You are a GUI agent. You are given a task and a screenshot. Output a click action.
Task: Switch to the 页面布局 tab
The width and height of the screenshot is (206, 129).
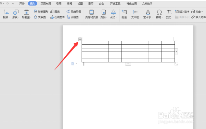coord(46,3)
